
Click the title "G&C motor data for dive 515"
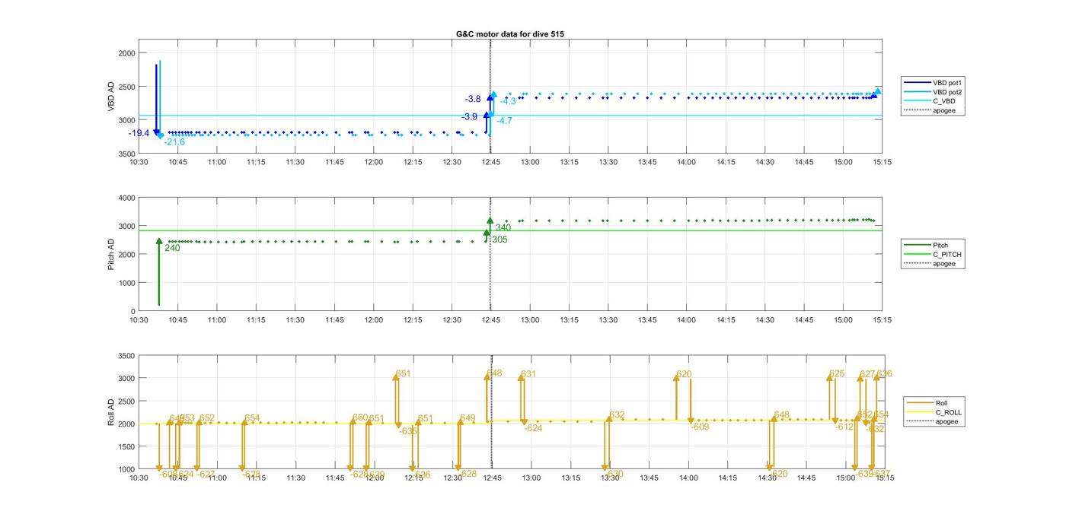(509, 34)
